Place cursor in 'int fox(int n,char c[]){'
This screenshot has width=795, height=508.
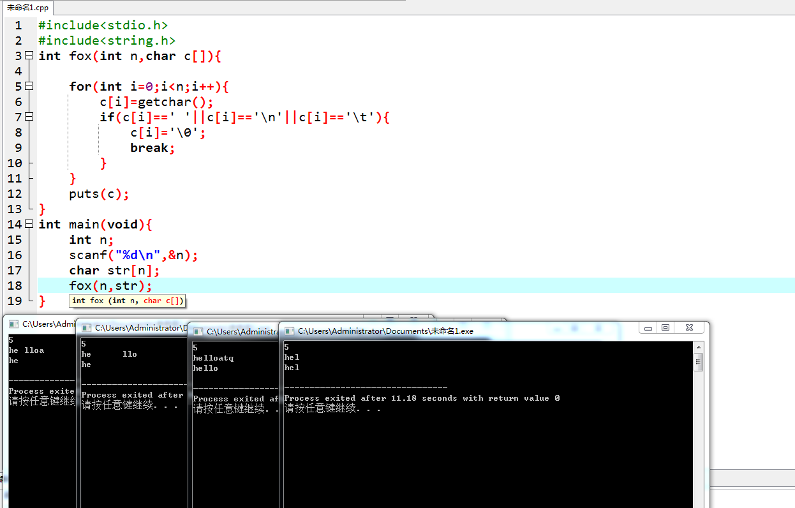(x=130, y=56)
